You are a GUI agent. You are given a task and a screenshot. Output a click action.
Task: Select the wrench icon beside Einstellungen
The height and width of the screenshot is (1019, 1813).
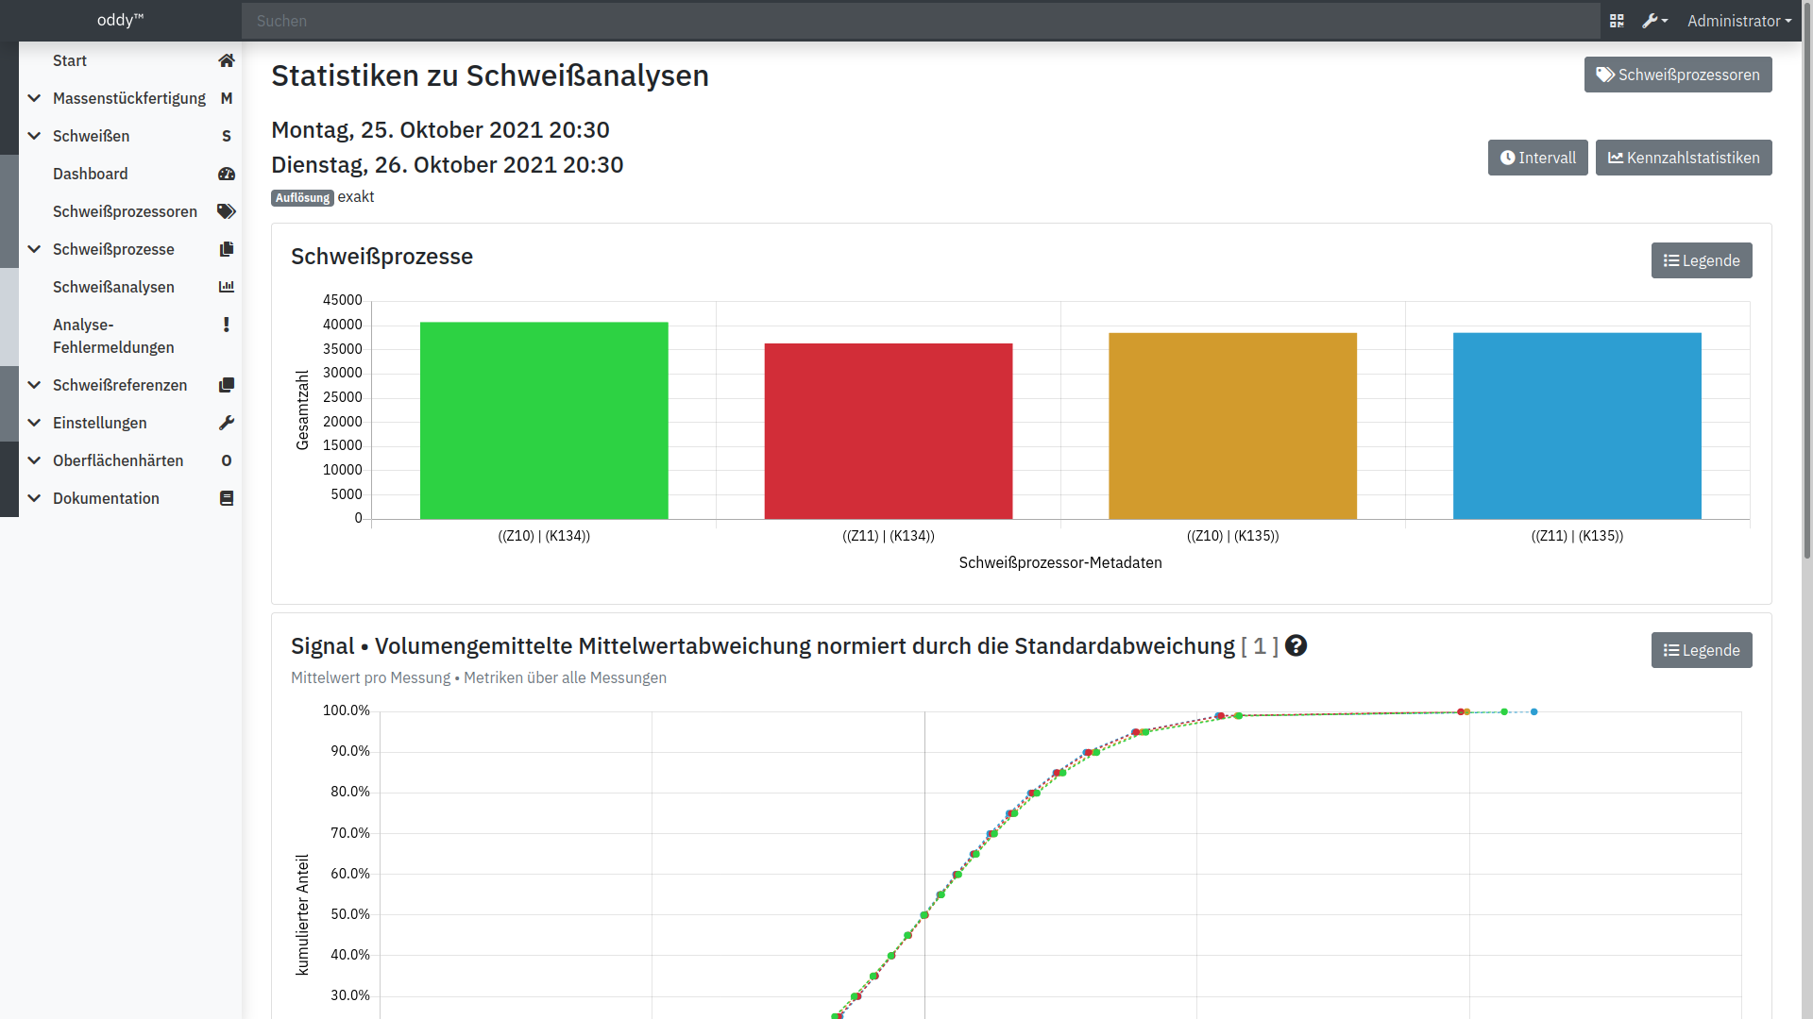click(x=227, y=423)
